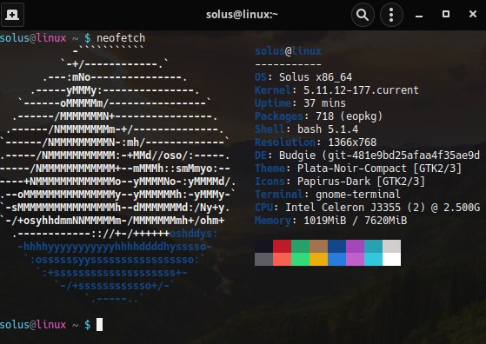Click the typed neofetch command
This screenshot has height=344, width=486.
[x=121, y=38]
